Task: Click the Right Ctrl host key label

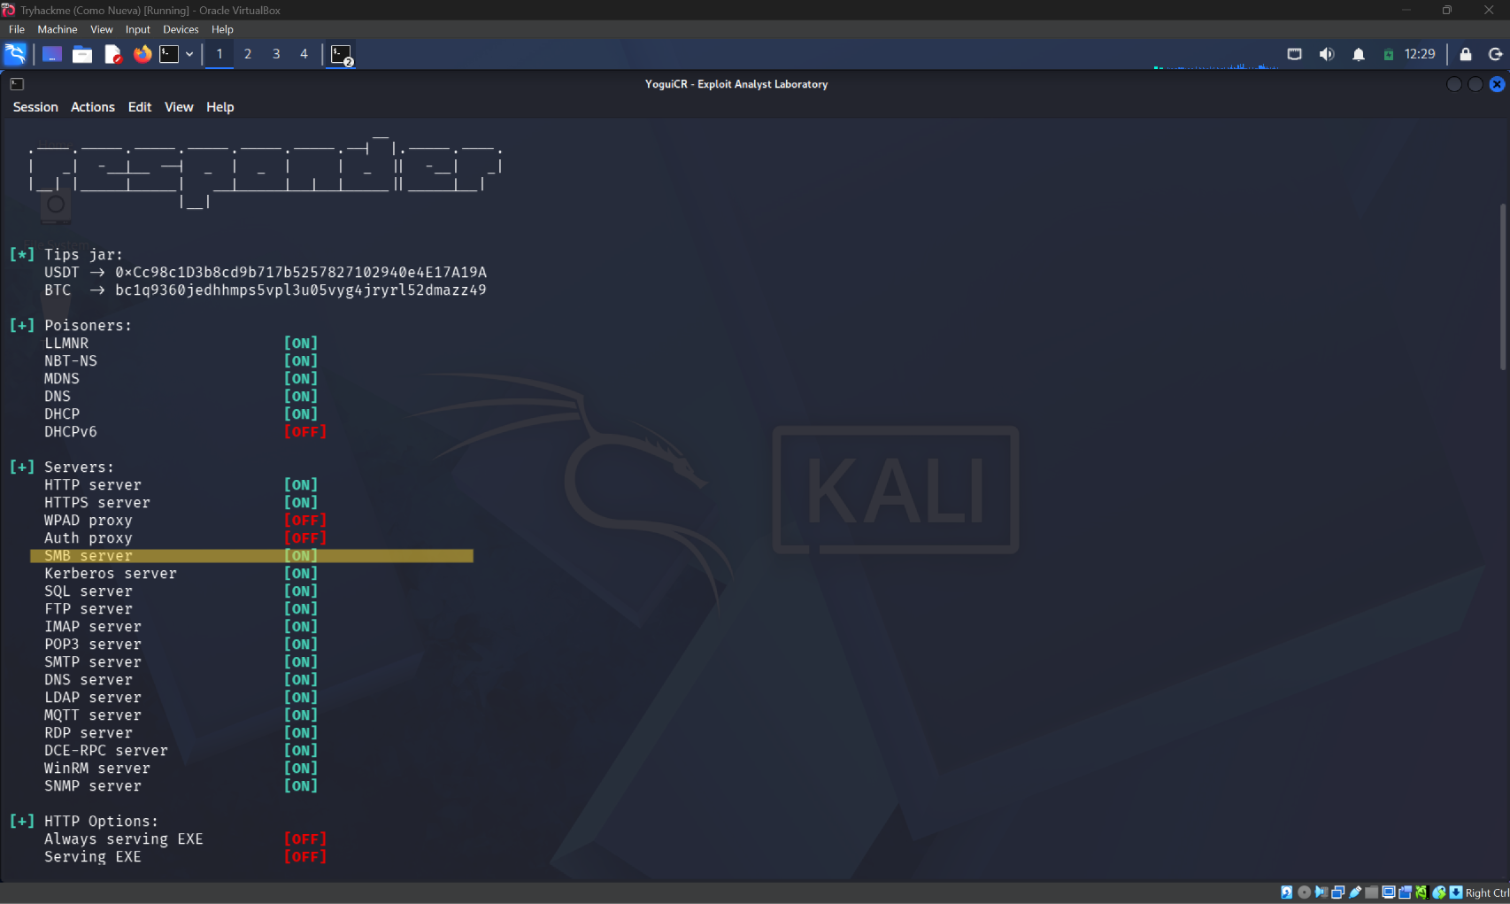Action: point(1487,892)
